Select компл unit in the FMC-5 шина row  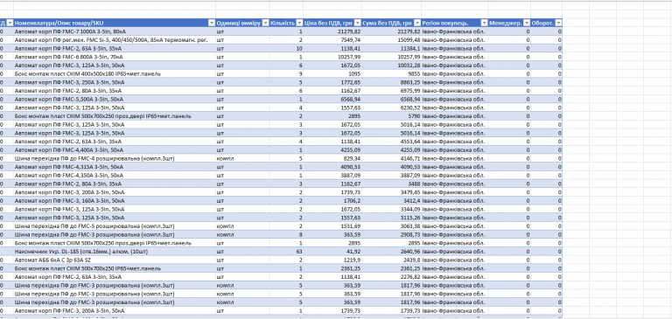point(242,226)
